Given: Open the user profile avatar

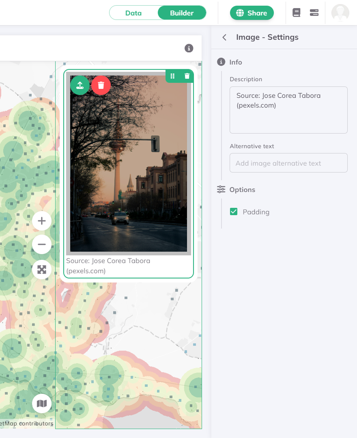Looking at the screenshot, I should click(x=340, y=13).
